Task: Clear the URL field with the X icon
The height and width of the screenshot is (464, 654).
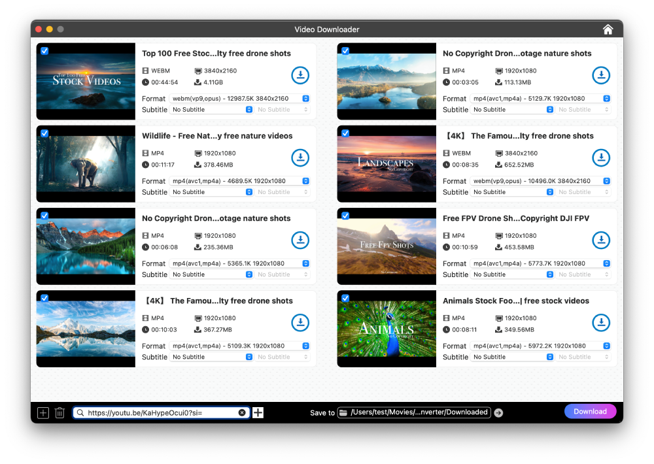Action: pyautogui.click(x=242, y=412)
